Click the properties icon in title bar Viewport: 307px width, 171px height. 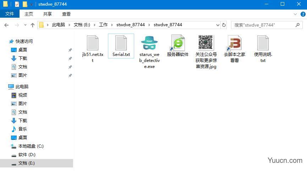(x=17, y=4)
